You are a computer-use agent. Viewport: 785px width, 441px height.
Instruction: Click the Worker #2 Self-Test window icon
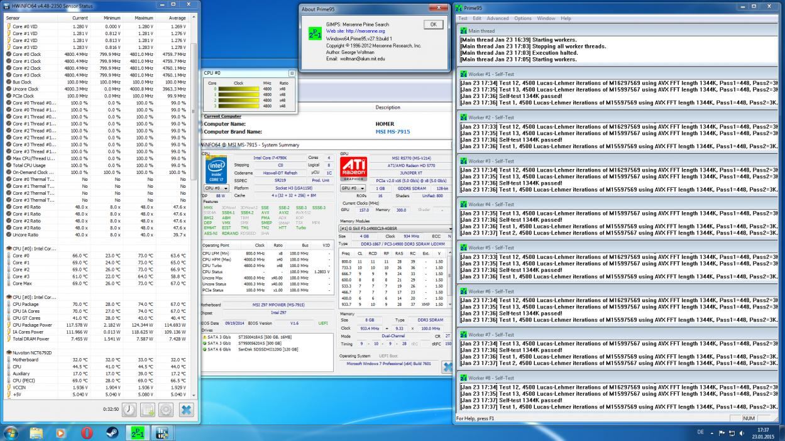[463, 117]
